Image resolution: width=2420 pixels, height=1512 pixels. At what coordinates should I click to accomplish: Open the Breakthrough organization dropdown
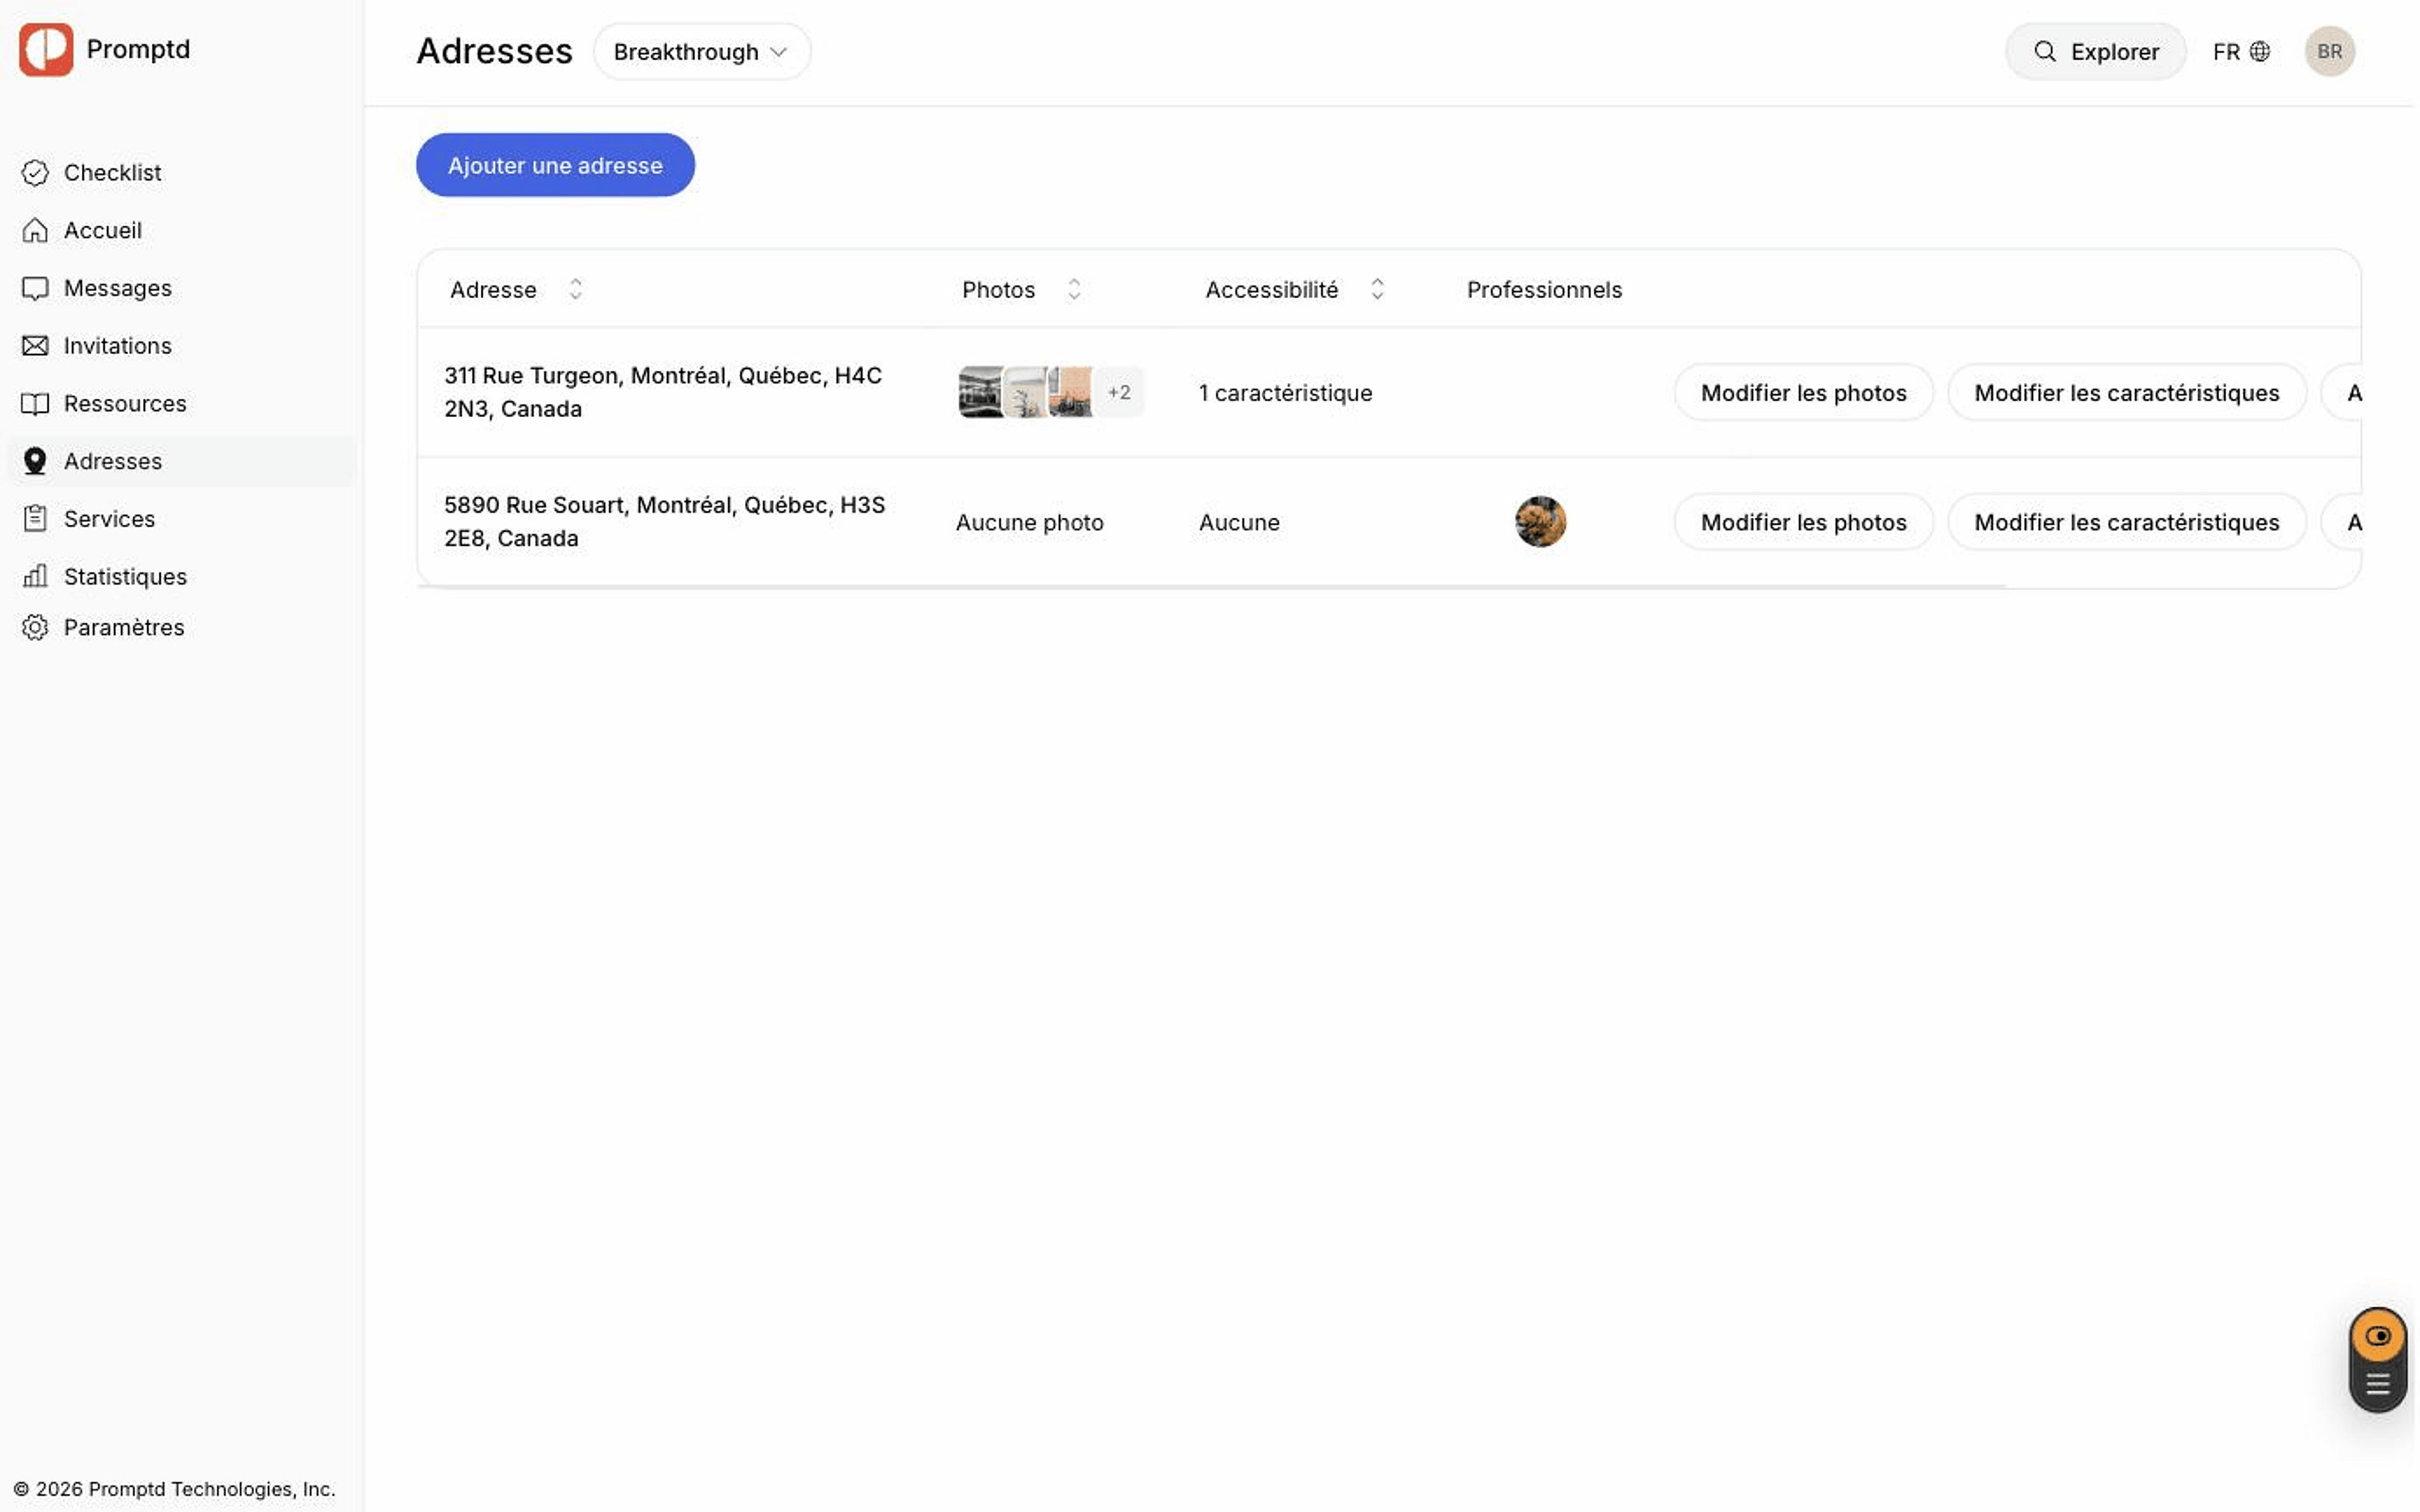point(702,52)
